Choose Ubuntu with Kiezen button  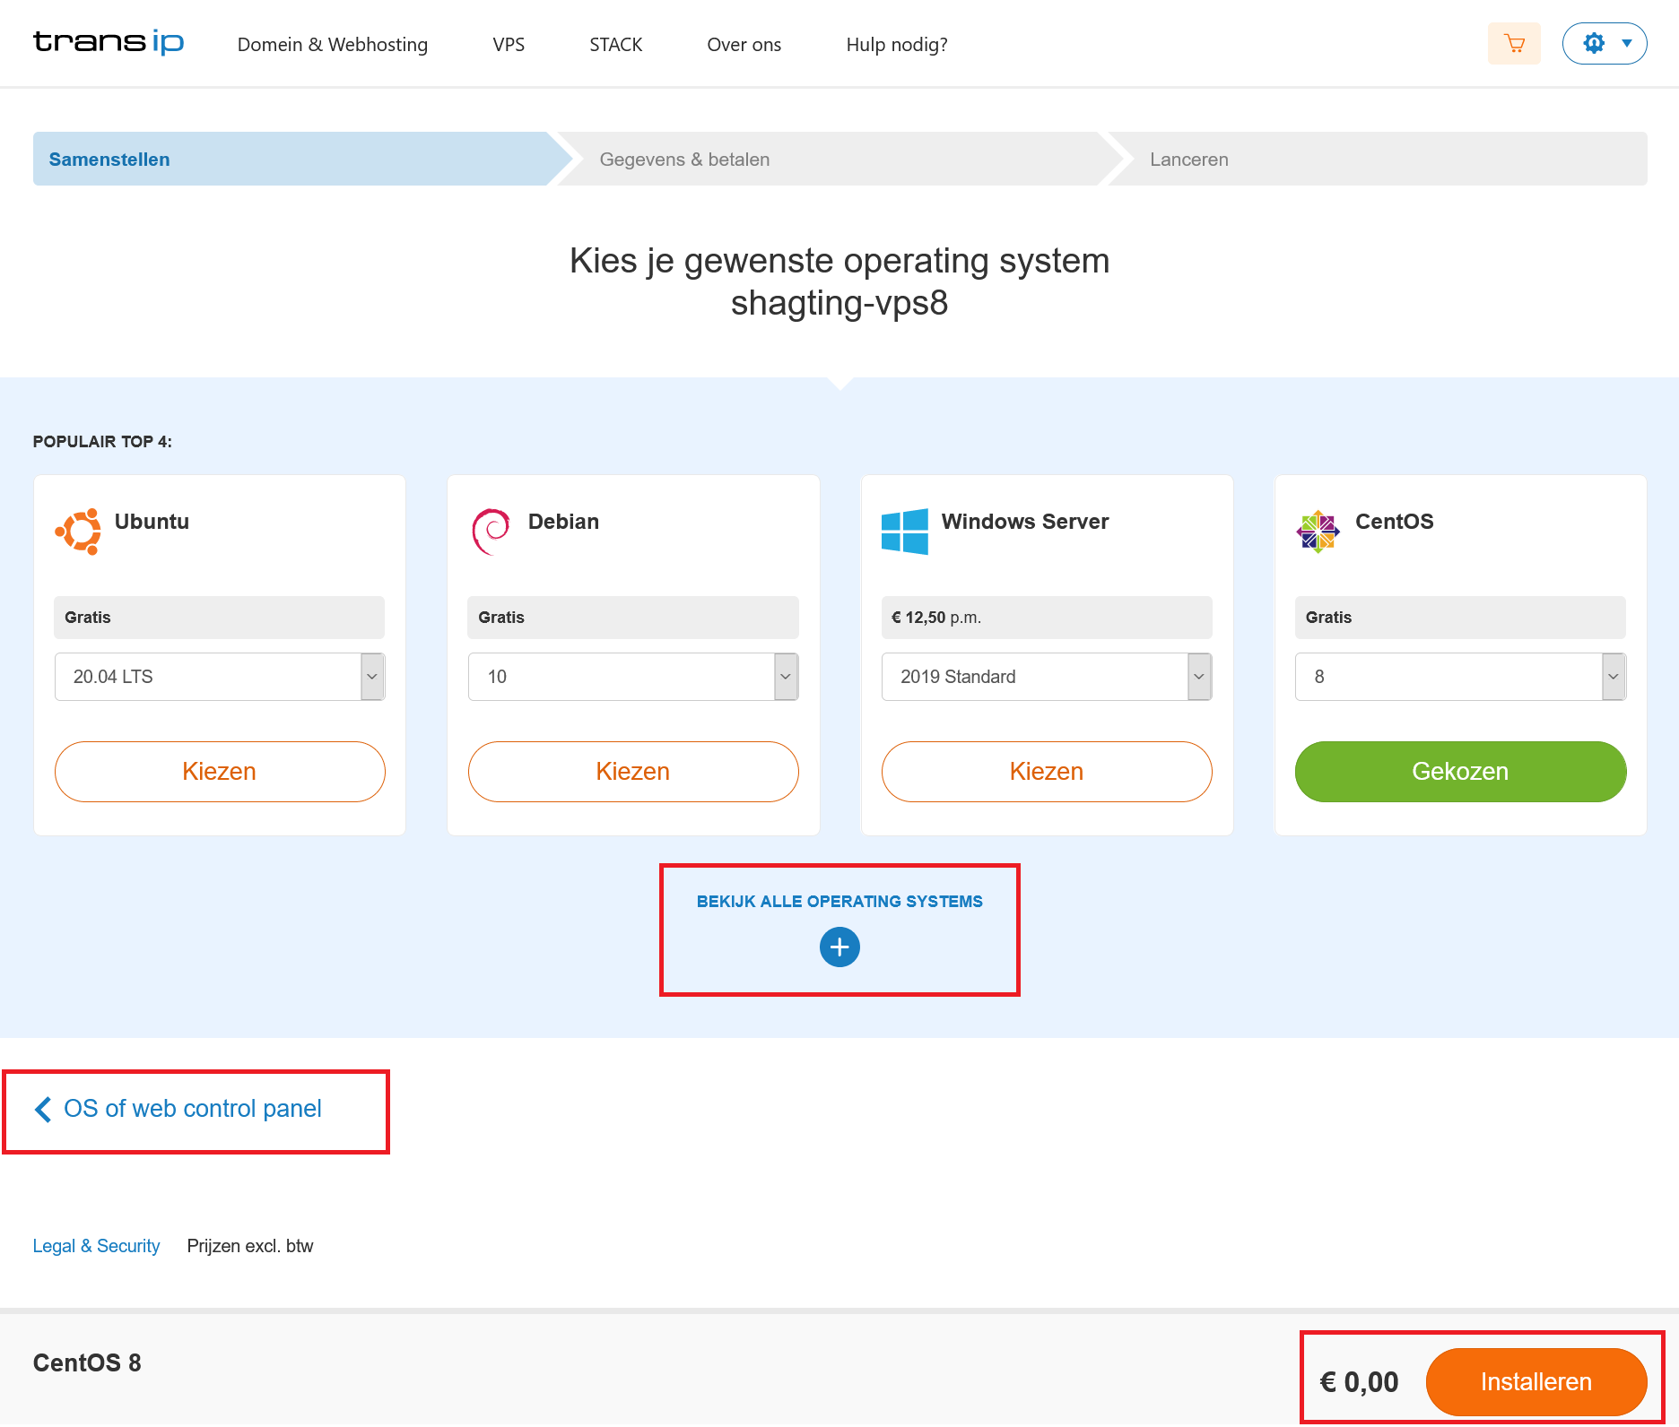(x=220, y=772)
